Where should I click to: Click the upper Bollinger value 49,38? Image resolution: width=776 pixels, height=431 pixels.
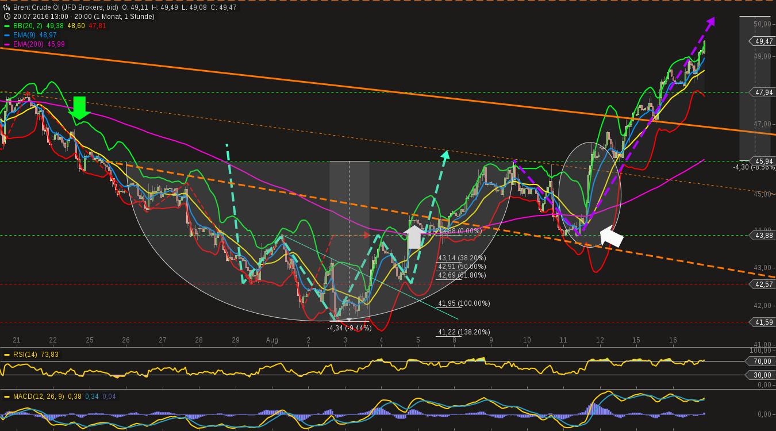54,26
